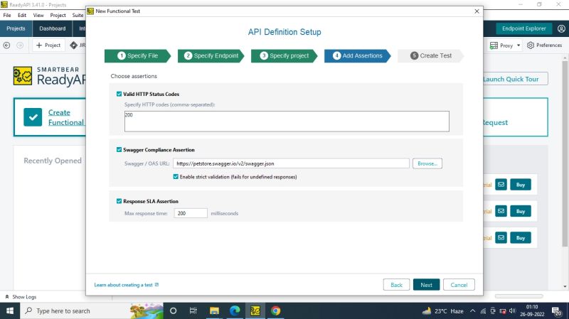Click the third Buy button
This screenshot has height=319, width=569.
click(521, 238)
